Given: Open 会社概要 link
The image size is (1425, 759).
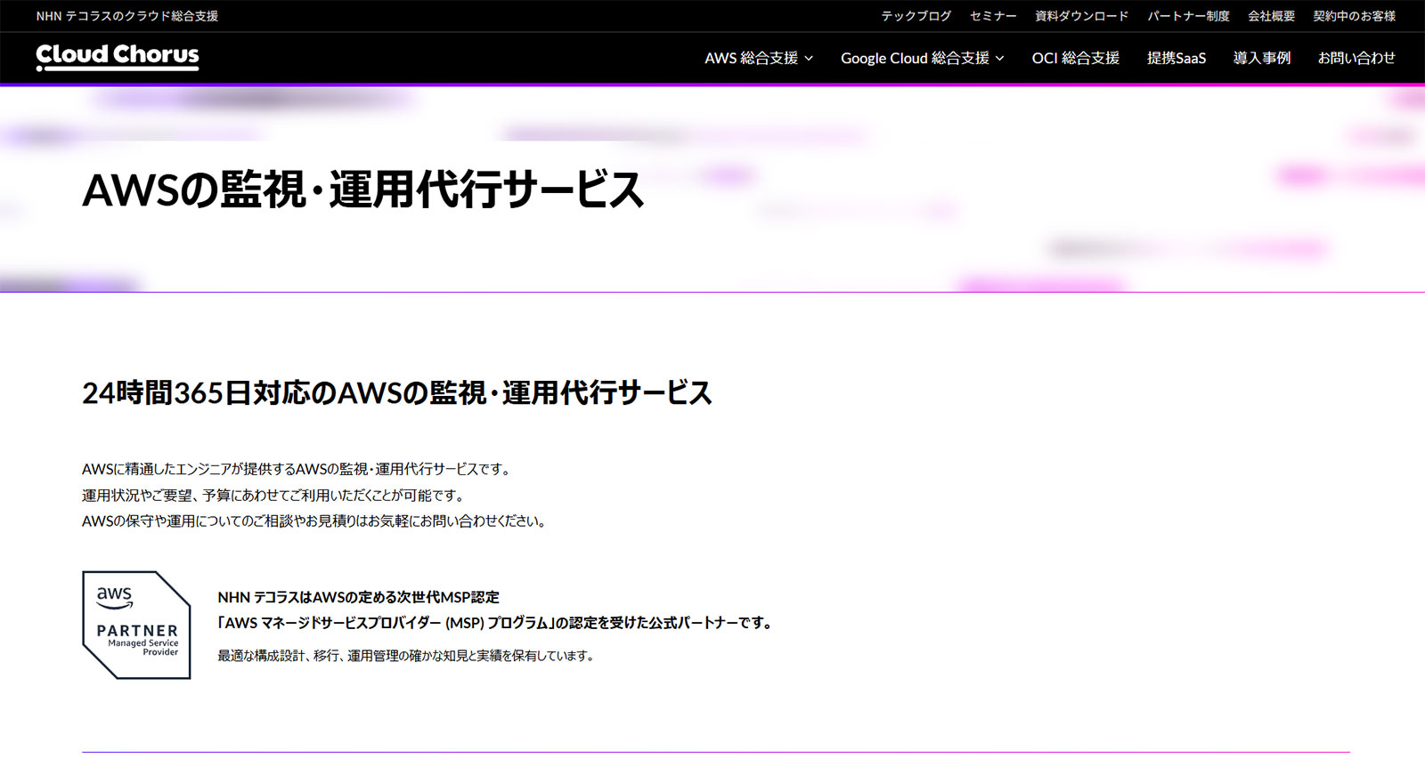Looking at the screenshot, I should (1271, 16).
